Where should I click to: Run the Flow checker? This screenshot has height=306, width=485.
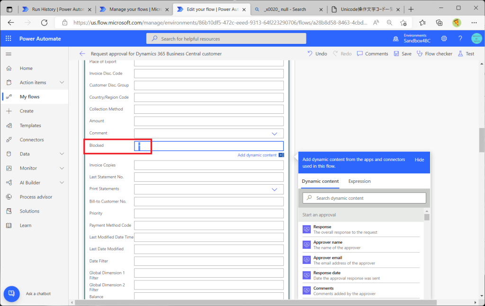click(x=434, y=54)
